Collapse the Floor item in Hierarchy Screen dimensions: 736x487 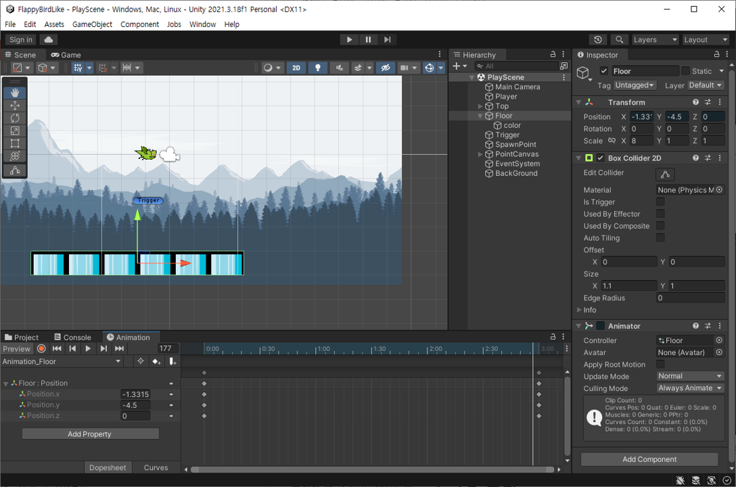(480, 116)
